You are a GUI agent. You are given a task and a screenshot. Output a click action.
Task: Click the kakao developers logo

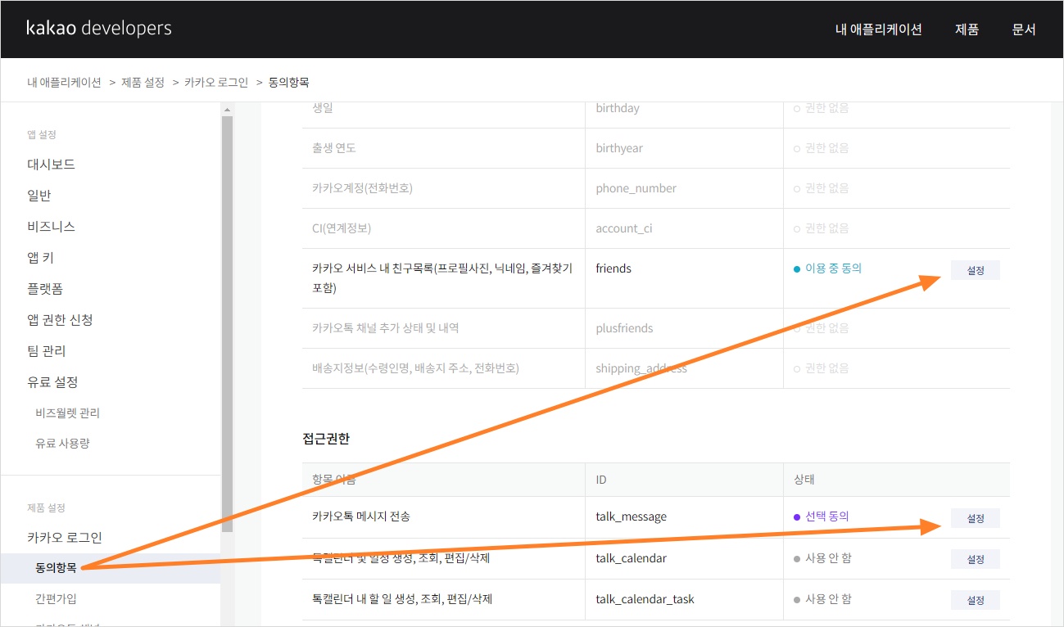click(x=99, y=29)
